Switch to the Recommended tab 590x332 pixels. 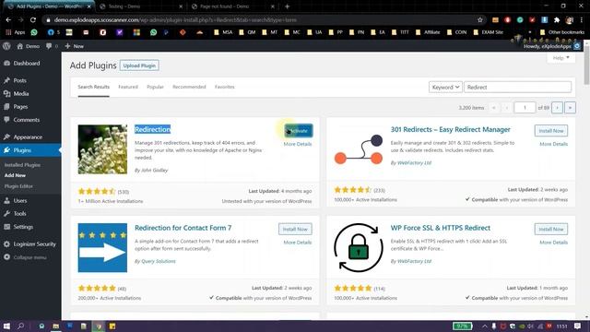[x=189, y=87]
